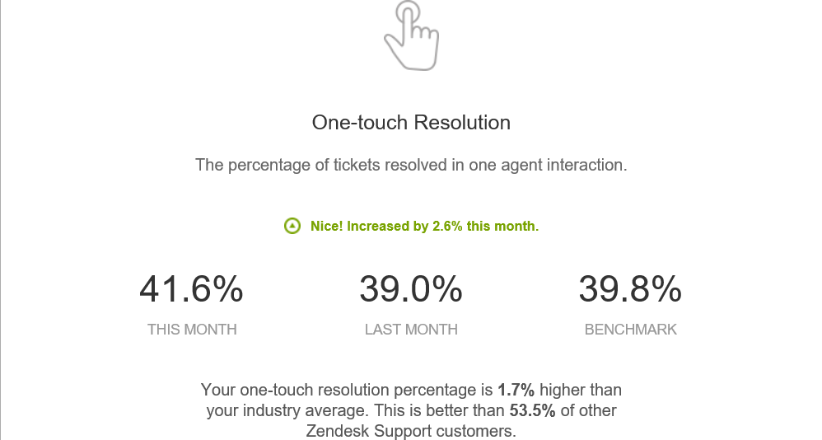
Task: Click 'your industry average' phrase
Action: [287, 410]
